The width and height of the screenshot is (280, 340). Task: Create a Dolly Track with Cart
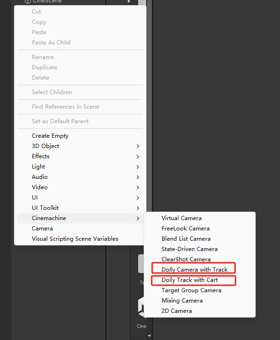click(x=199, y=280)
